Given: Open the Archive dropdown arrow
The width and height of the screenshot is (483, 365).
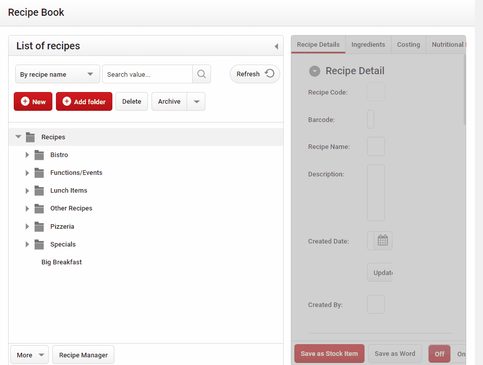Looking at the screenshot, I should click(196, 101).
